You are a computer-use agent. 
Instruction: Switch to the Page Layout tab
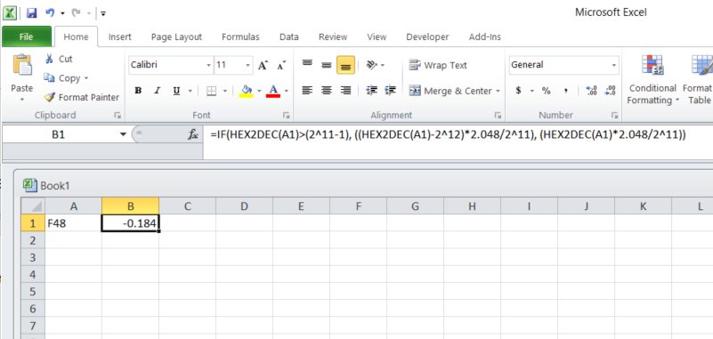point(176,36)
